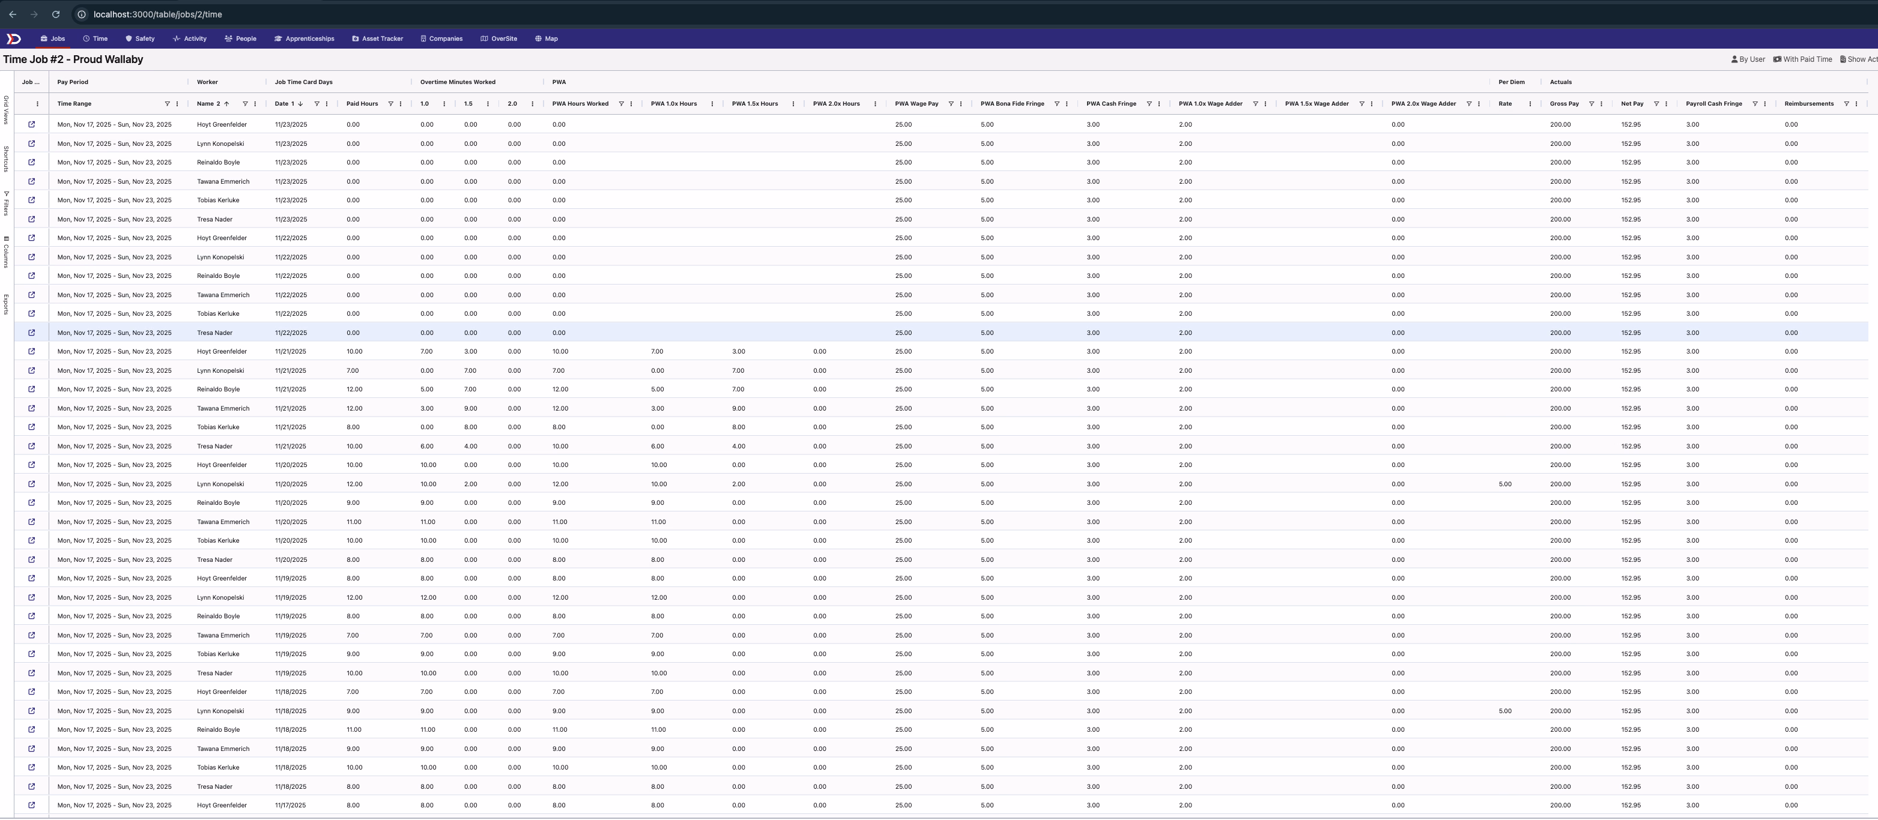Open filter for PWA Wage Pay column
Viewport: 1878px width, 820px height.
[x=951, y=103]
